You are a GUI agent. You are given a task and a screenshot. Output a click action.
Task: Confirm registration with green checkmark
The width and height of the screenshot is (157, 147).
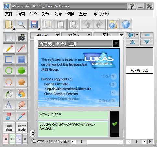click(115, 124)
